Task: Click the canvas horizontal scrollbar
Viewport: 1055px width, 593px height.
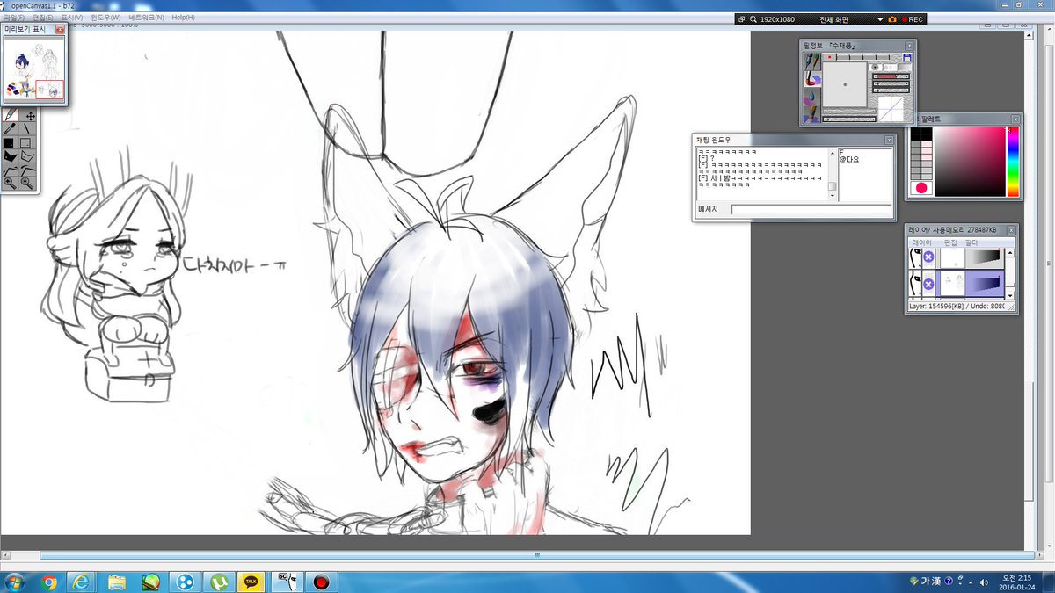Action: 536,555
